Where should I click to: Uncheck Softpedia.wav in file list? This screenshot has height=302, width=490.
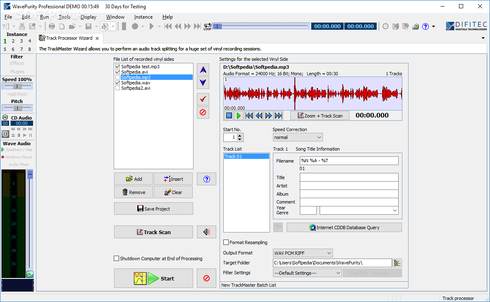coord(118,83)
